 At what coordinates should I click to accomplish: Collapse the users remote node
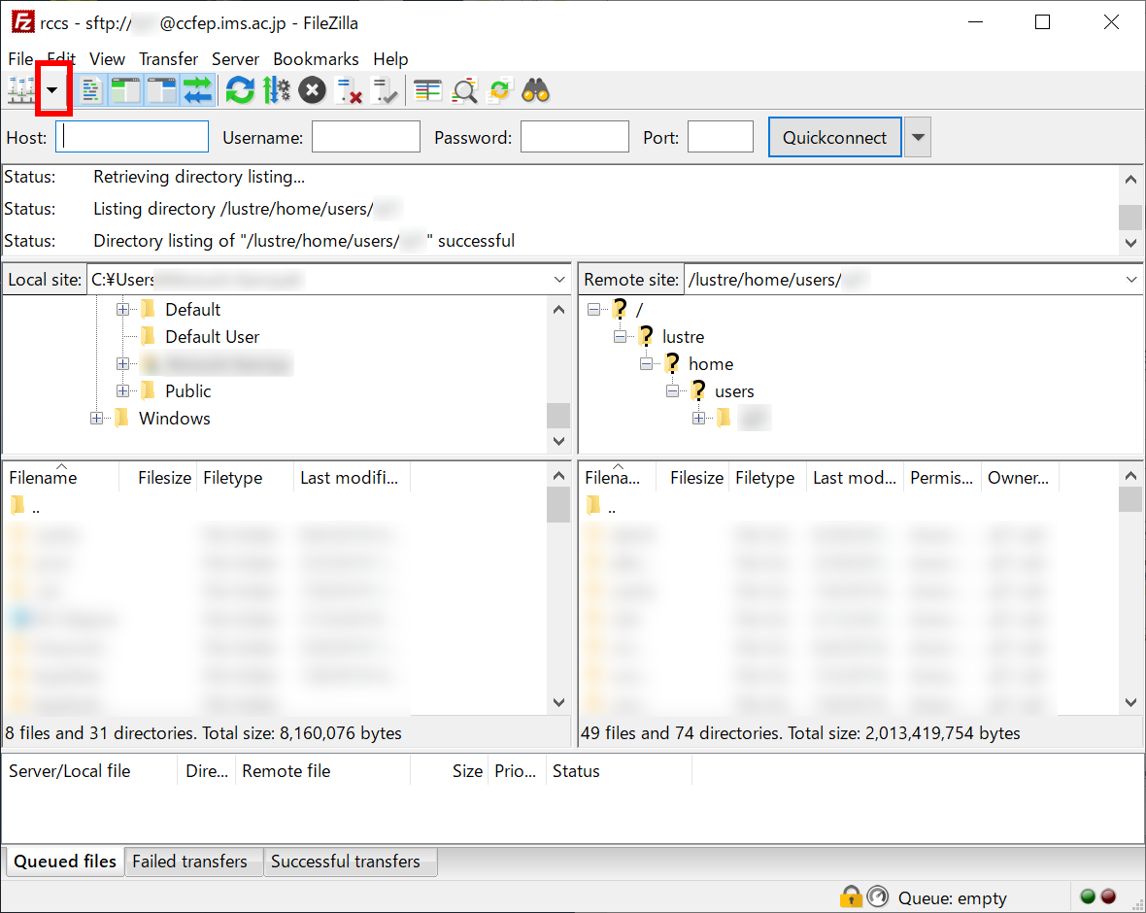pyautogui.click(x=673, y=391)
